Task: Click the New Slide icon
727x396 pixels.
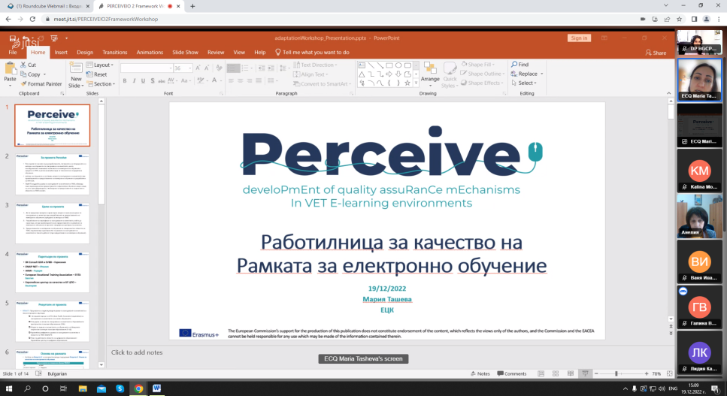Action: 76,68
